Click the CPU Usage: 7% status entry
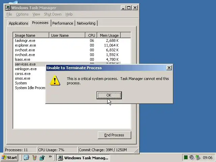The width and height of the screenshot is (216, 162). coord(58,150)
